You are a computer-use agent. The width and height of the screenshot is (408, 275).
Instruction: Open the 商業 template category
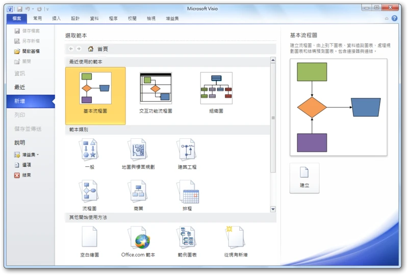point(138,195)
